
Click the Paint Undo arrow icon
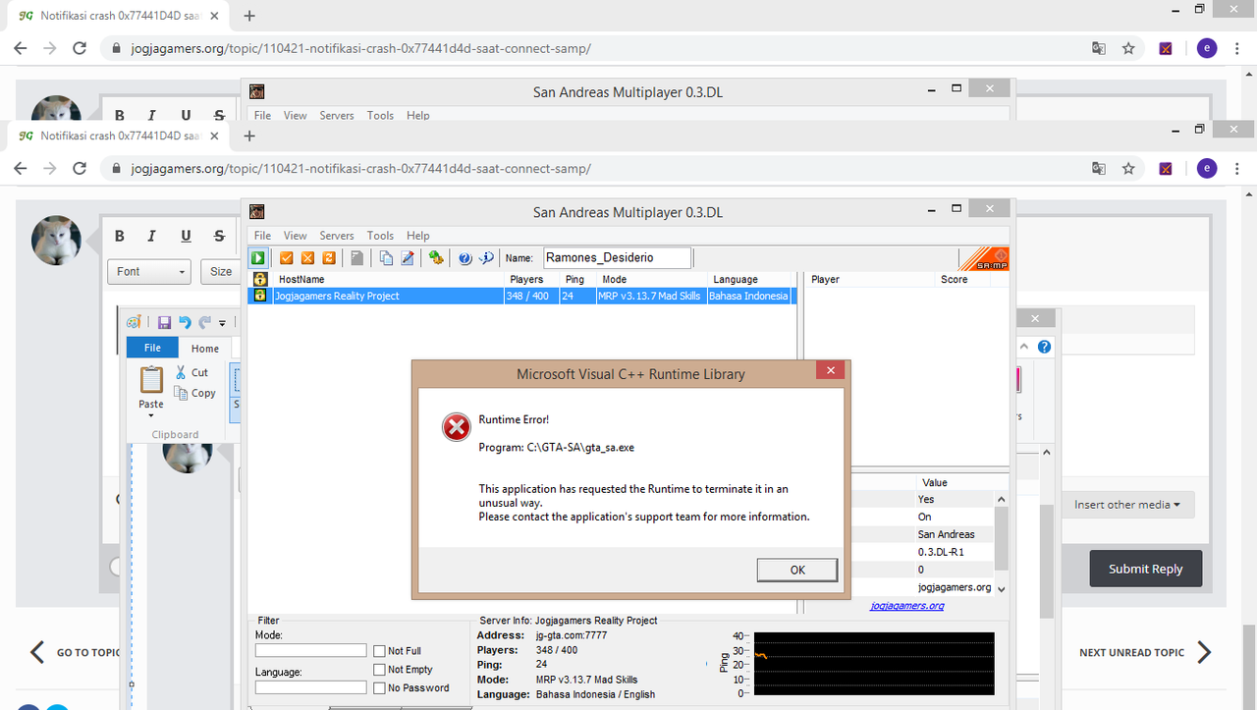pyautogui.click(x=185, y=322)
